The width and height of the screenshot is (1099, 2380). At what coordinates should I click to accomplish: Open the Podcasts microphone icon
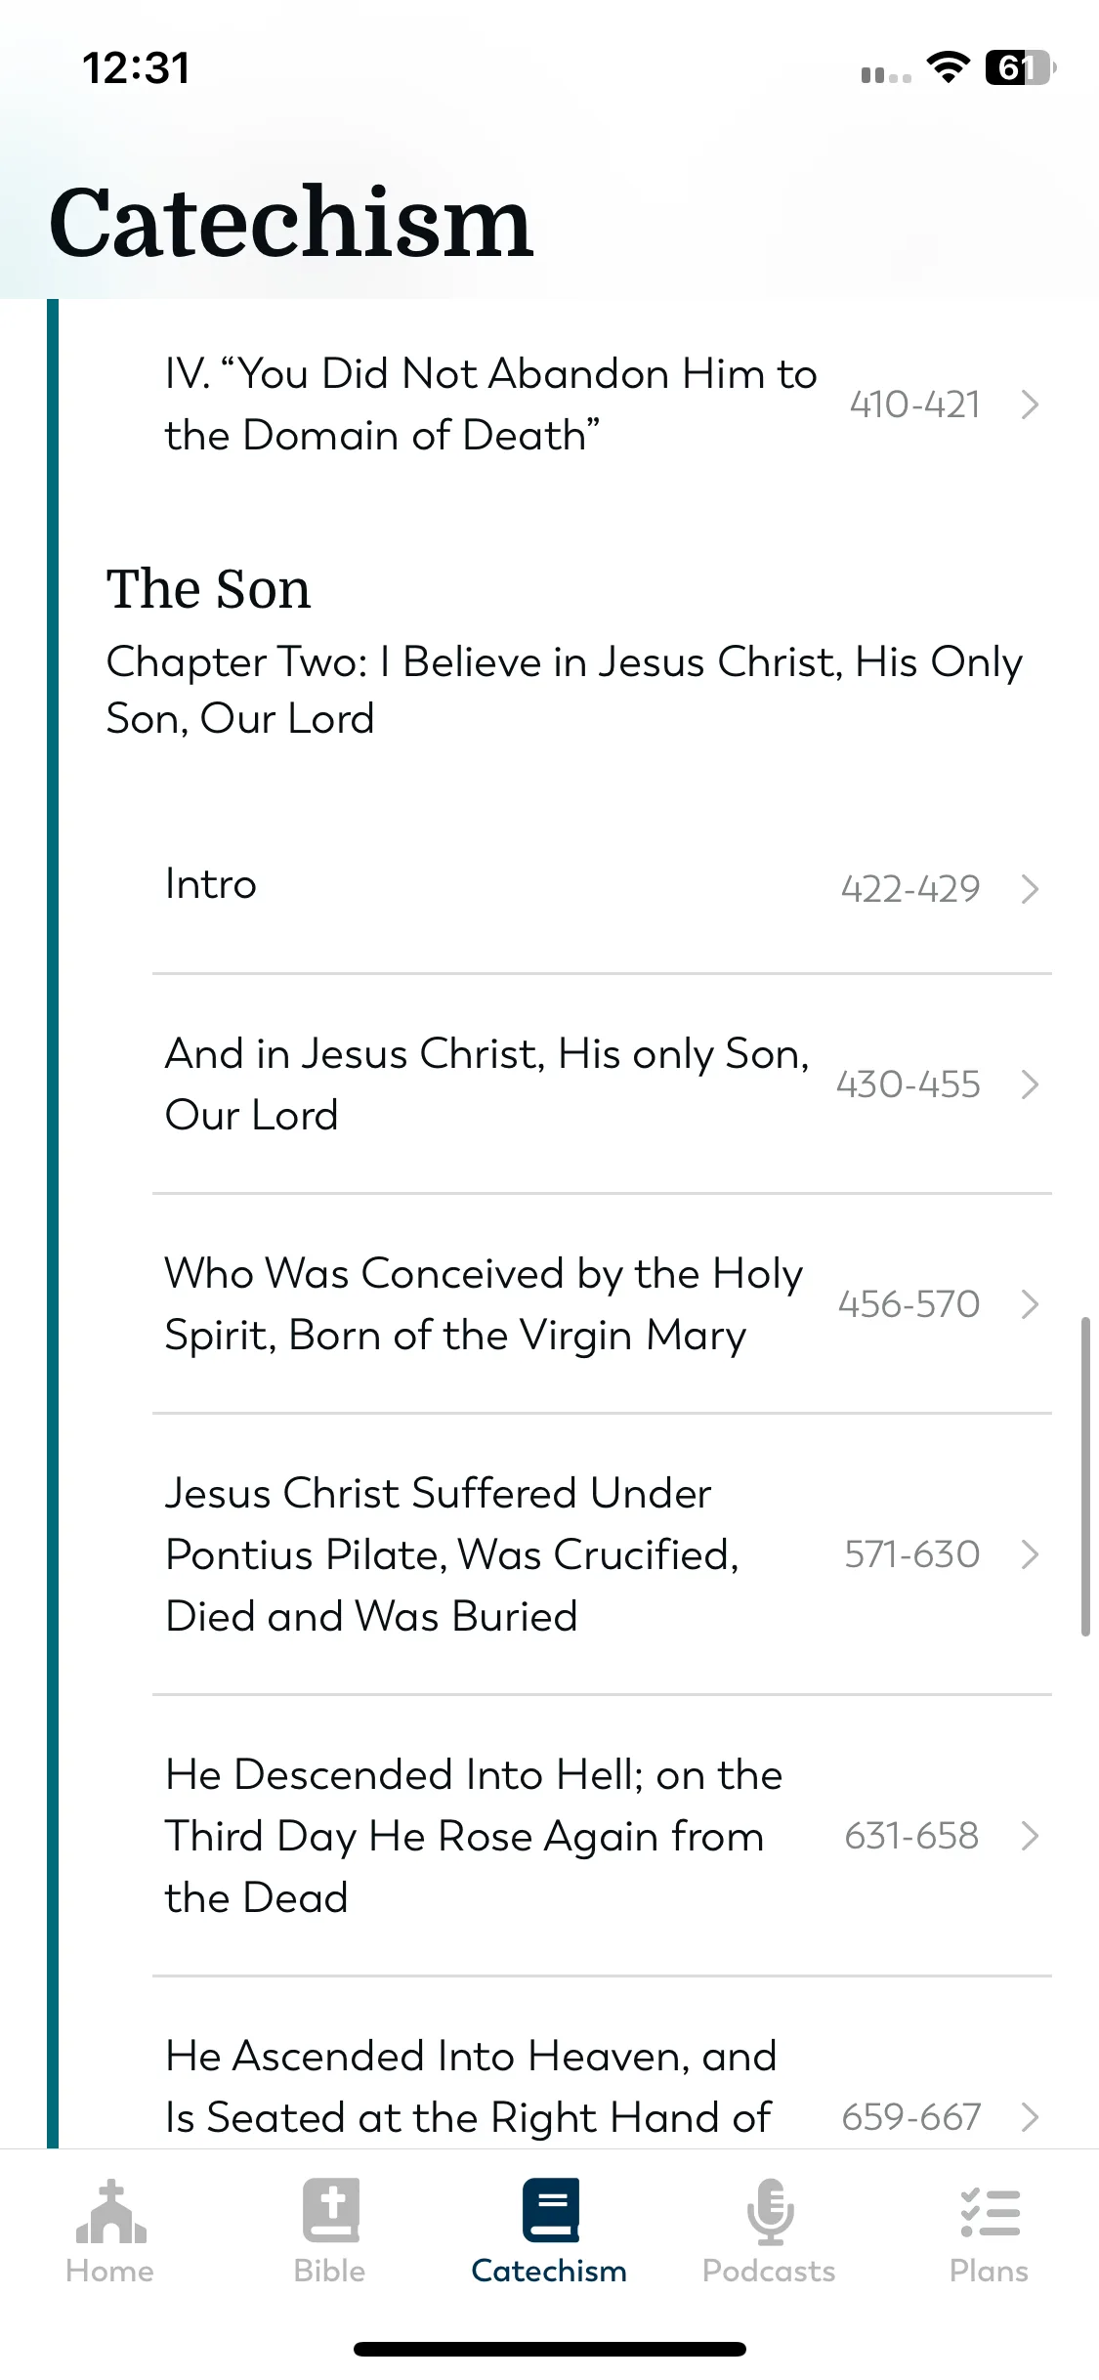pyautogui.click(x=770, y=2212)
